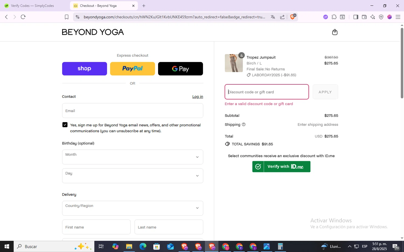Image resolution: width=404 pixels, height=252 pixels.
Task: Open File Explorer from taskbar
Action: pos(129,246)
